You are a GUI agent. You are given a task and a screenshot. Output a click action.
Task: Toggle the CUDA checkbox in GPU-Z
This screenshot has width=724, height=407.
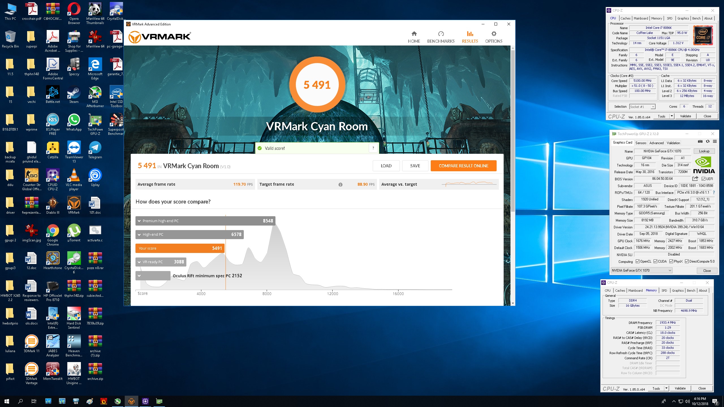click(655, 261)
